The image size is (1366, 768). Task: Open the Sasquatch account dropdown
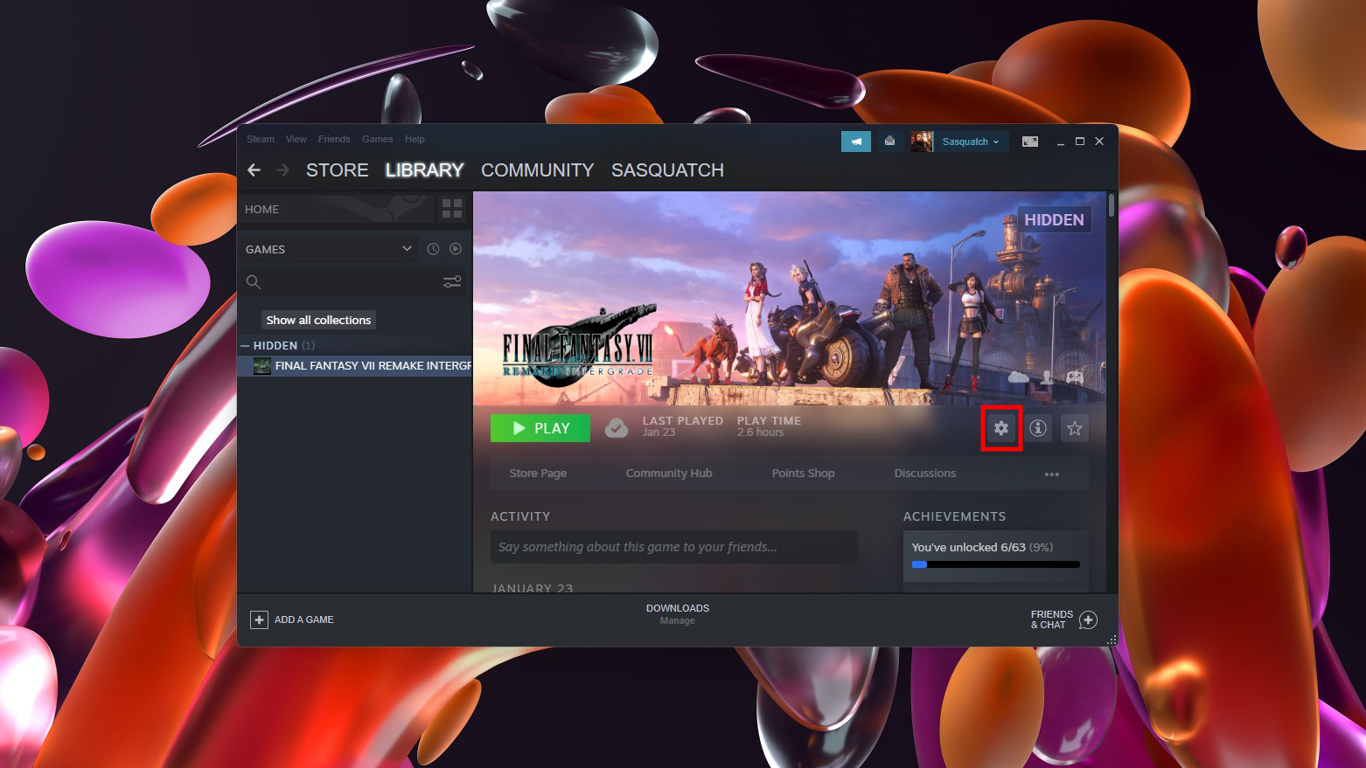[x=971, y=142]
